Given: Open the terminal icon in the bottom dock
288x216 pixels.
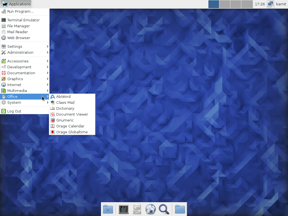Looking at the screenshot, I should pyautogui.click(x=123, y=209).
